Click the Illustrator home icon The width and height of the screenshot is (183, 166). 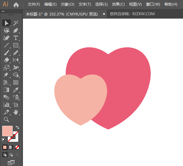point(16,5)
